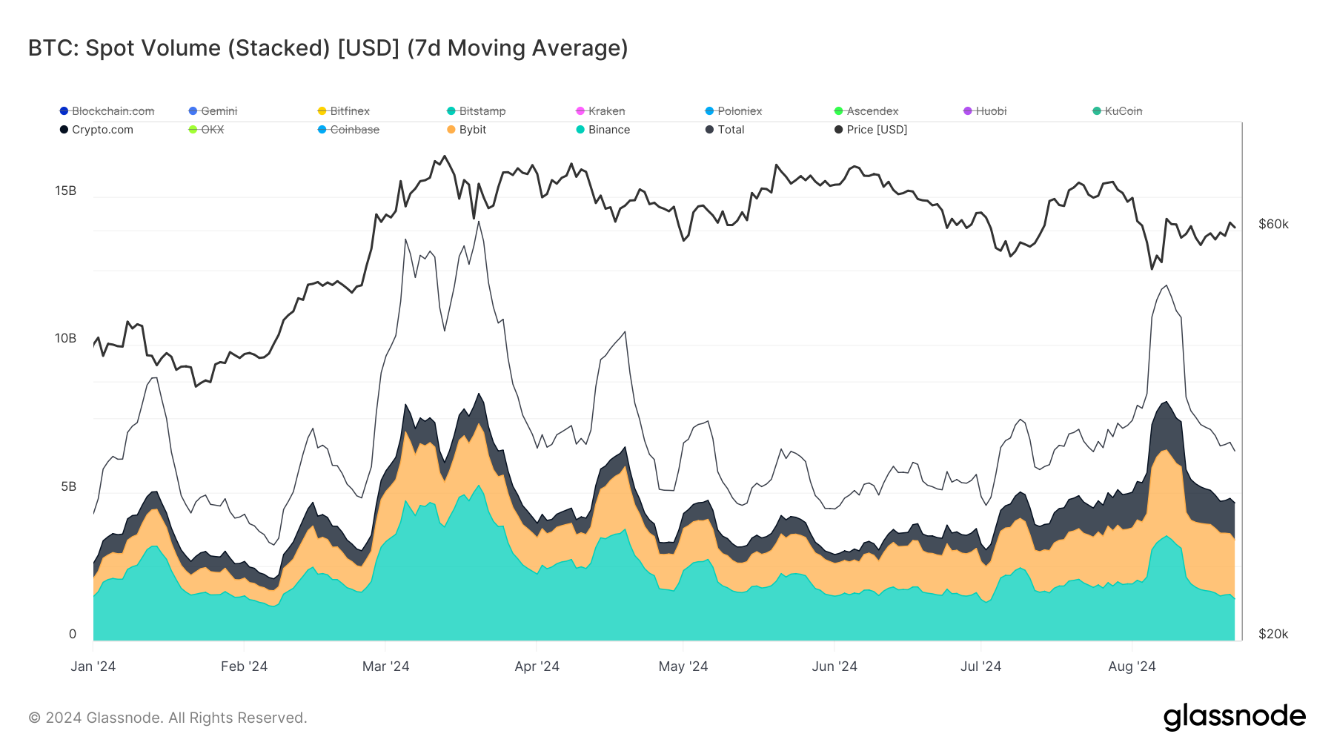
Task: Click the 10B volume axis label
Action: (x=65, y=339)
